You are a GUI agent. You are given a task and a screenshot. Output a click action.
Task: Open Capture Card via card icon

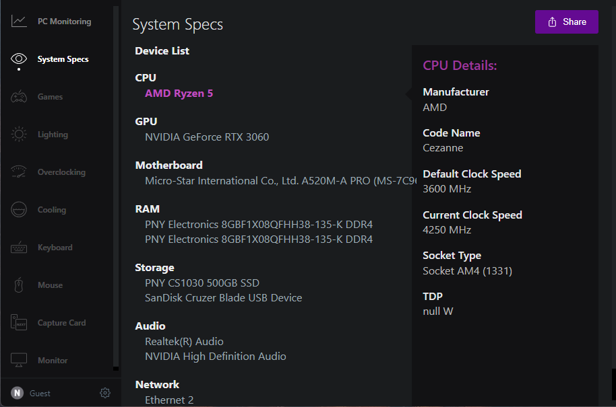(x=19, y=322)
